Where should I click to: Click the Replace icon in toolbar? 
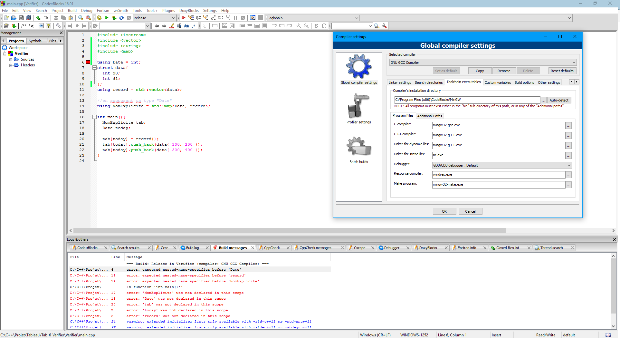coord(88,18)
